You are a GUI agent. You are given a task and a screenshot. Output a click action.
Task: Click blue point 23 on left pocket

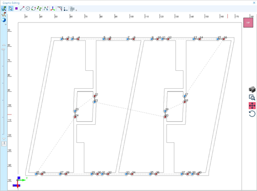(75, 111)
